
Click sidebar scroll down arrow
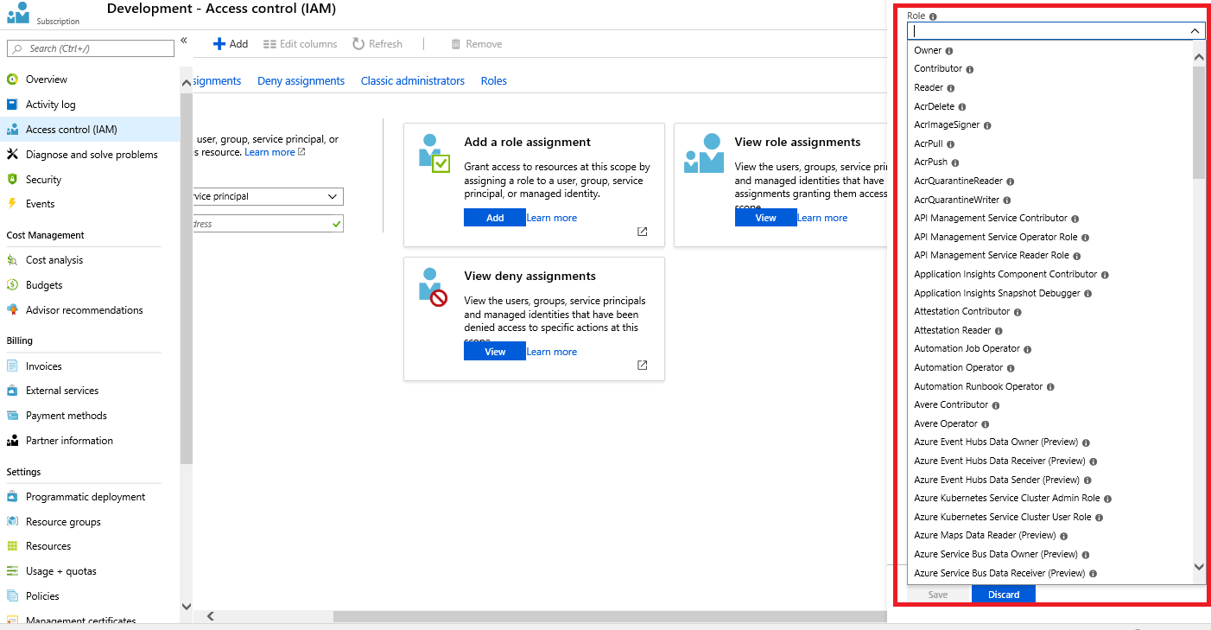pyautogui.click(x=186, y=607)
